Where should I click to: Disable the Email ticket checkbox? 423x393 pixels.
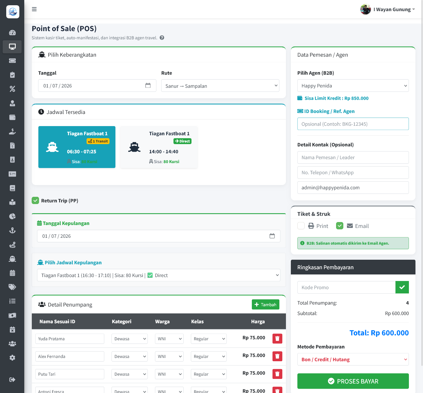point(340,226)
